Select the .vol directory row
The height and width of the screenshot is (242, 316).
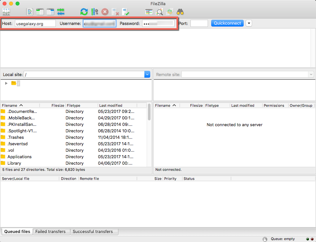(74, 150)
